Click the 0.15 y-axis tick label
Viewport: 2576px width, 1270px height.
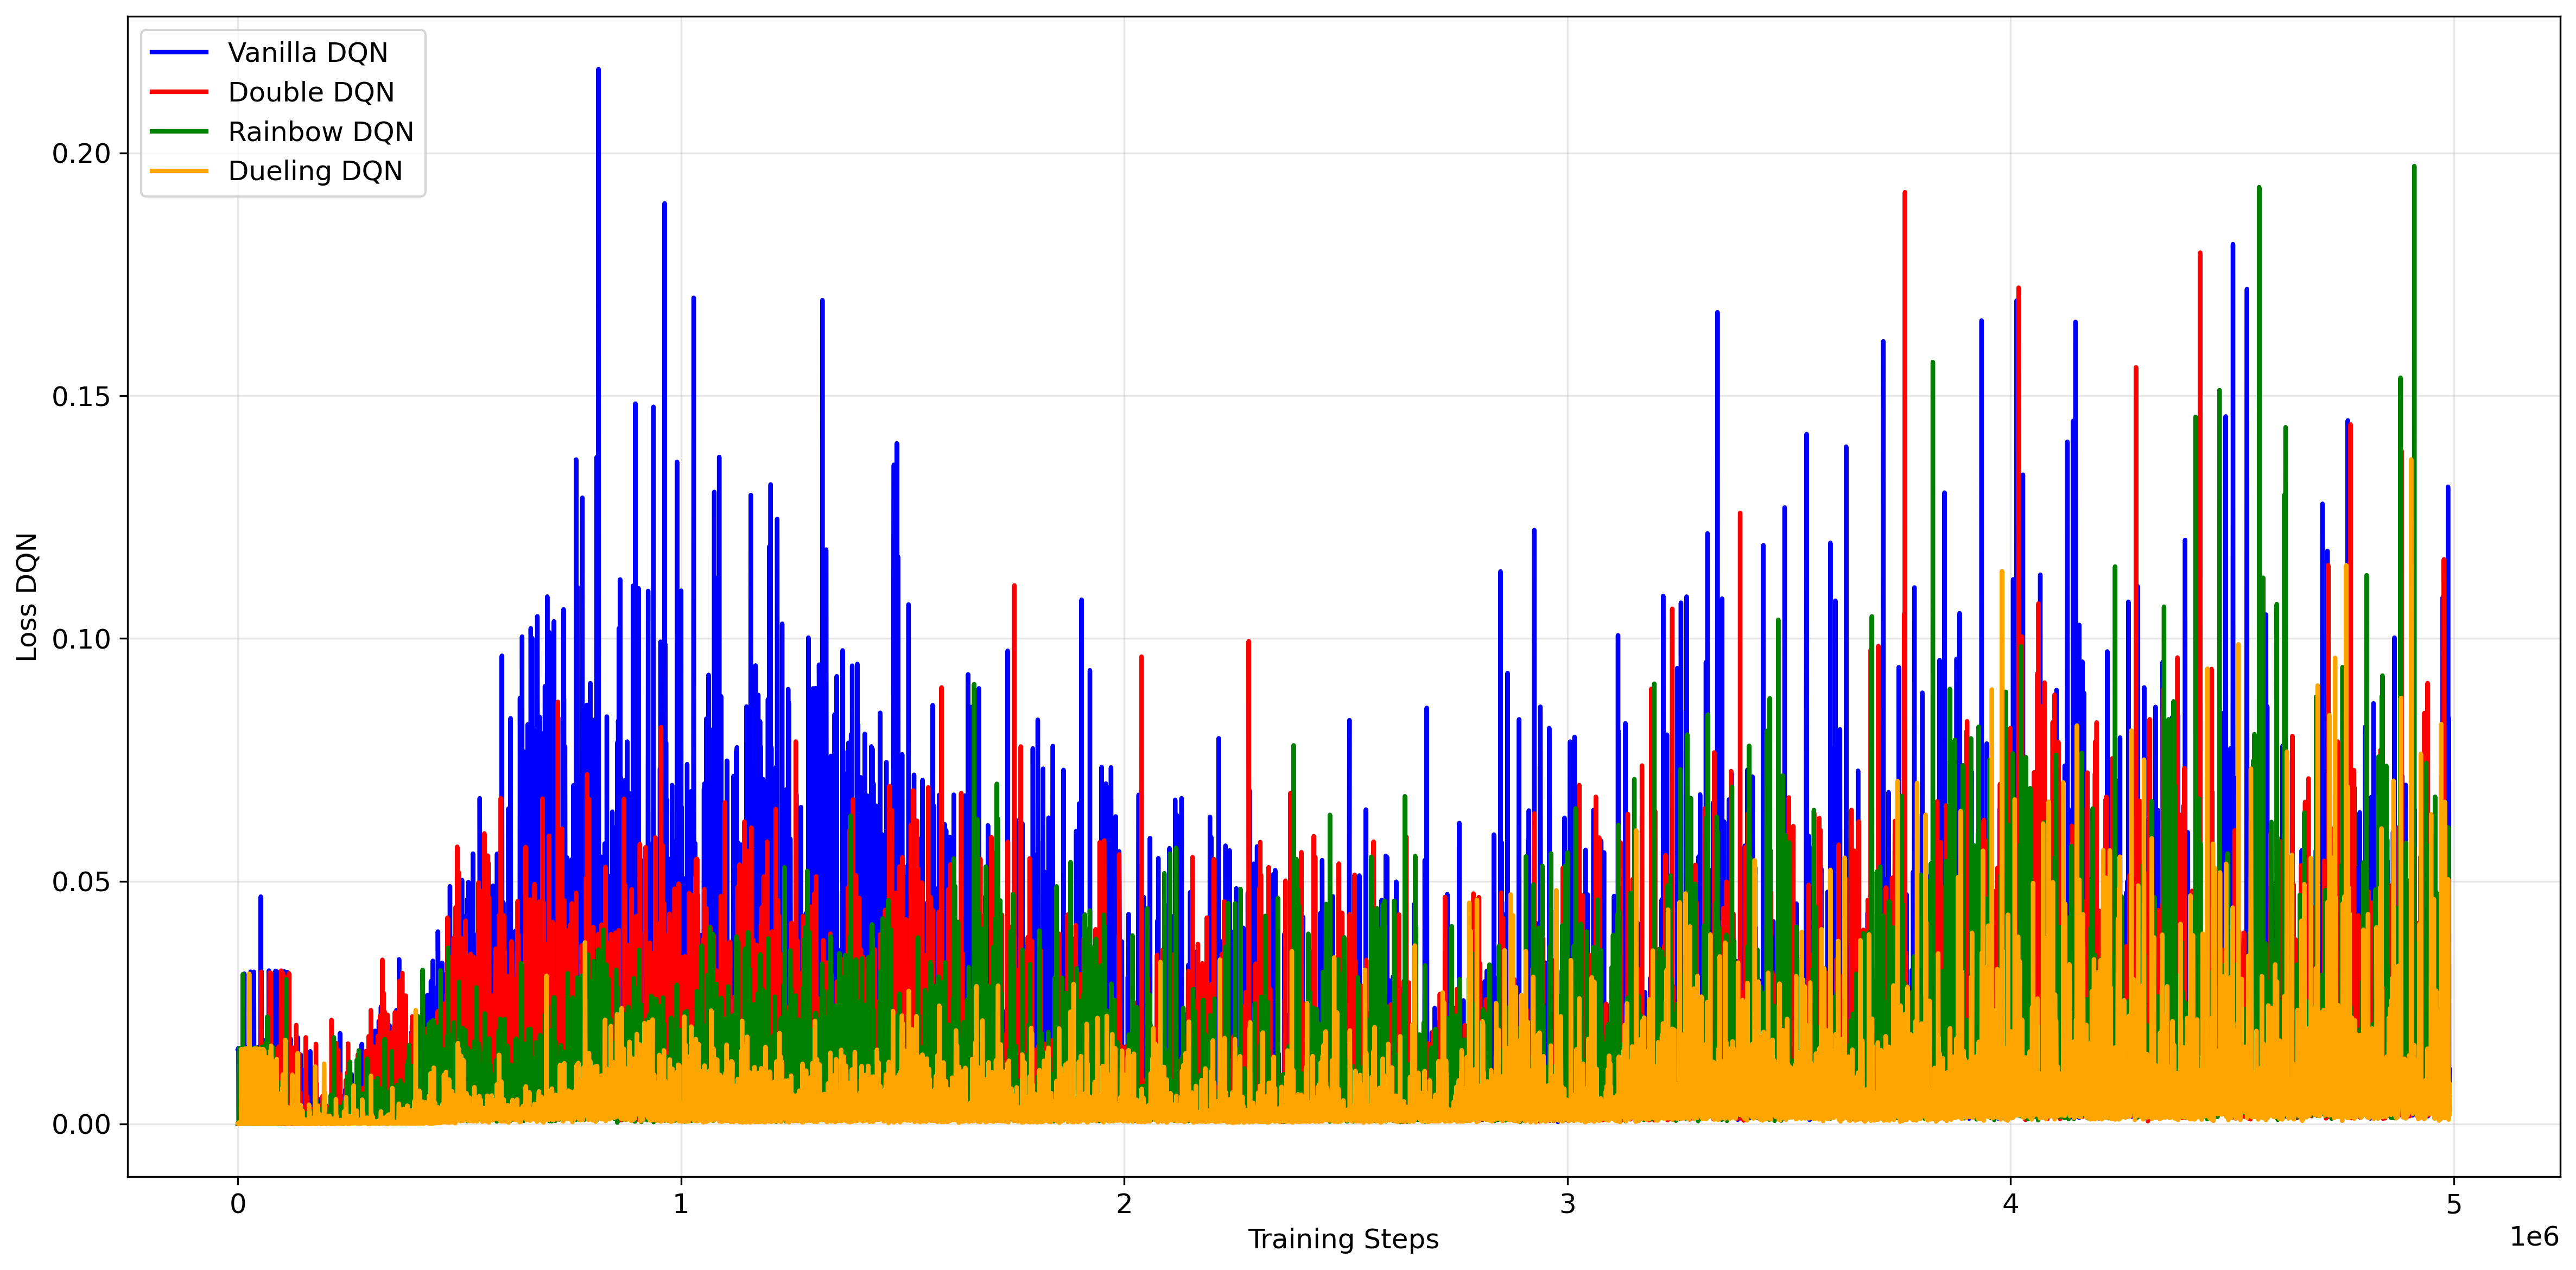pyautogui.click(x=80, y=396)
